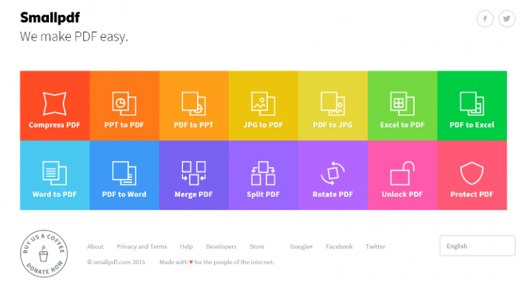This screenshot has width=529, height=282.
Task: Open the Compress PDF tool icon
Action: pos(54,103)
